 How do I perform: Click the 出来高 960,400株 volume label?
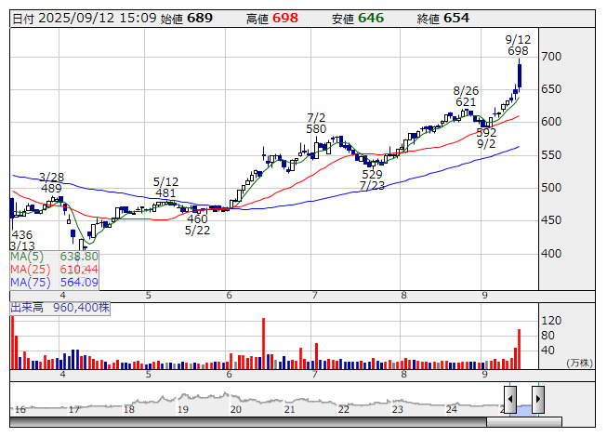click(x=60, y=308)
